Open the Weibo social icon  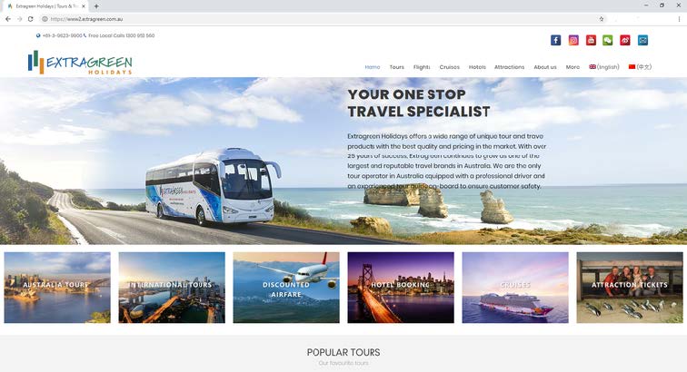[625, 40]
